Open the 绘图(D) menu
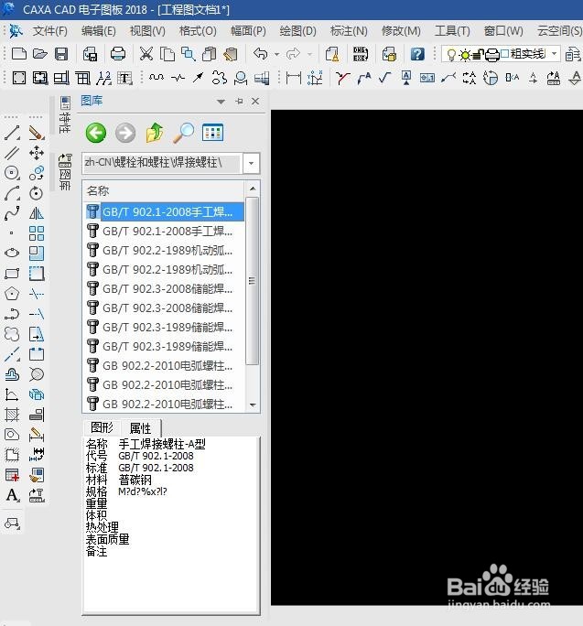 tap(297, 31)
